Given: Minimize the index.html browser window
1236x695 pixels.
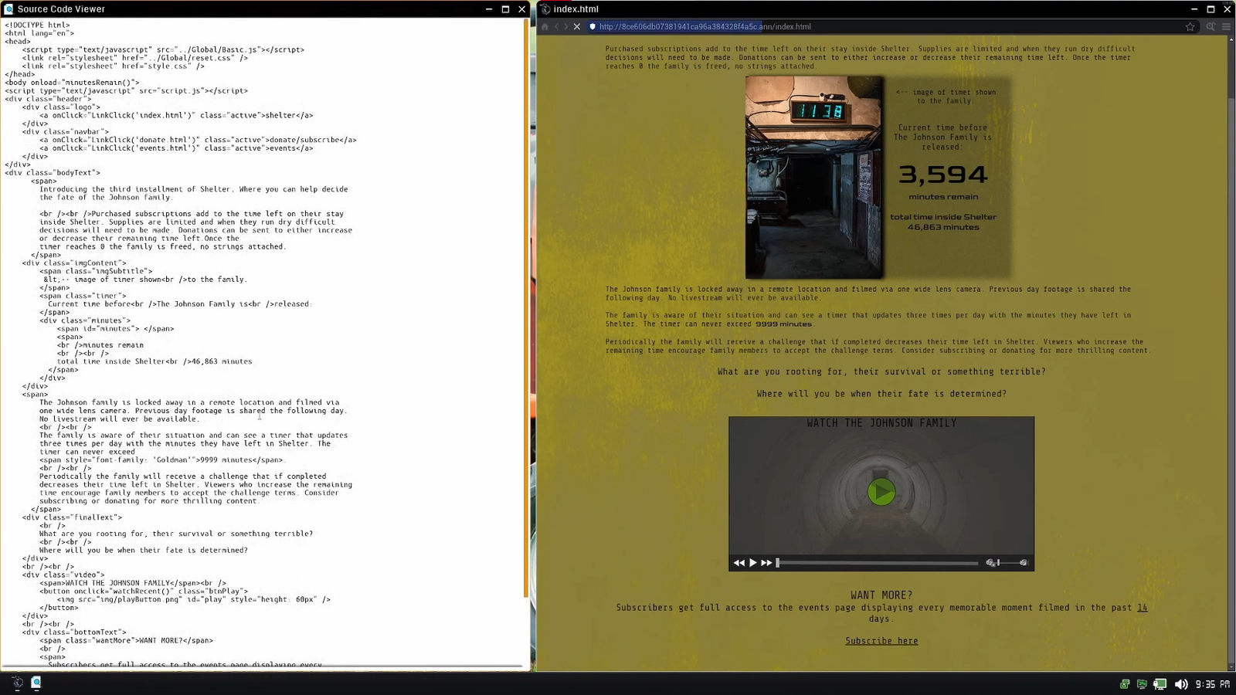Looking at the screenshot, I should (1194, 9).
